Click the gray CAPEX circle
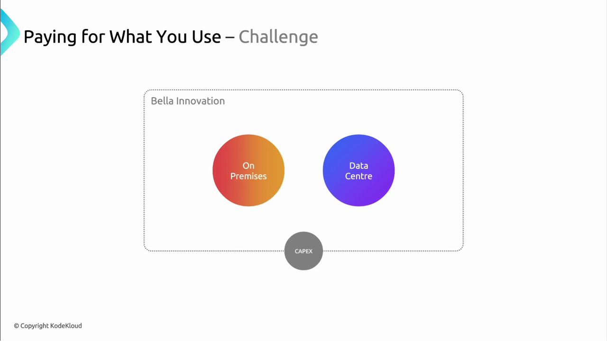Screen dimensions: 607x341 pos(303,251)
